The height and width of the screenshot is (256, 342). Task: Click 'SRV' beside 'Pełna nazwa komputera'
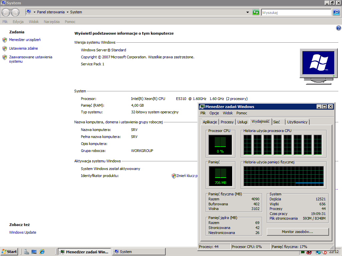(x=134, y=137)
